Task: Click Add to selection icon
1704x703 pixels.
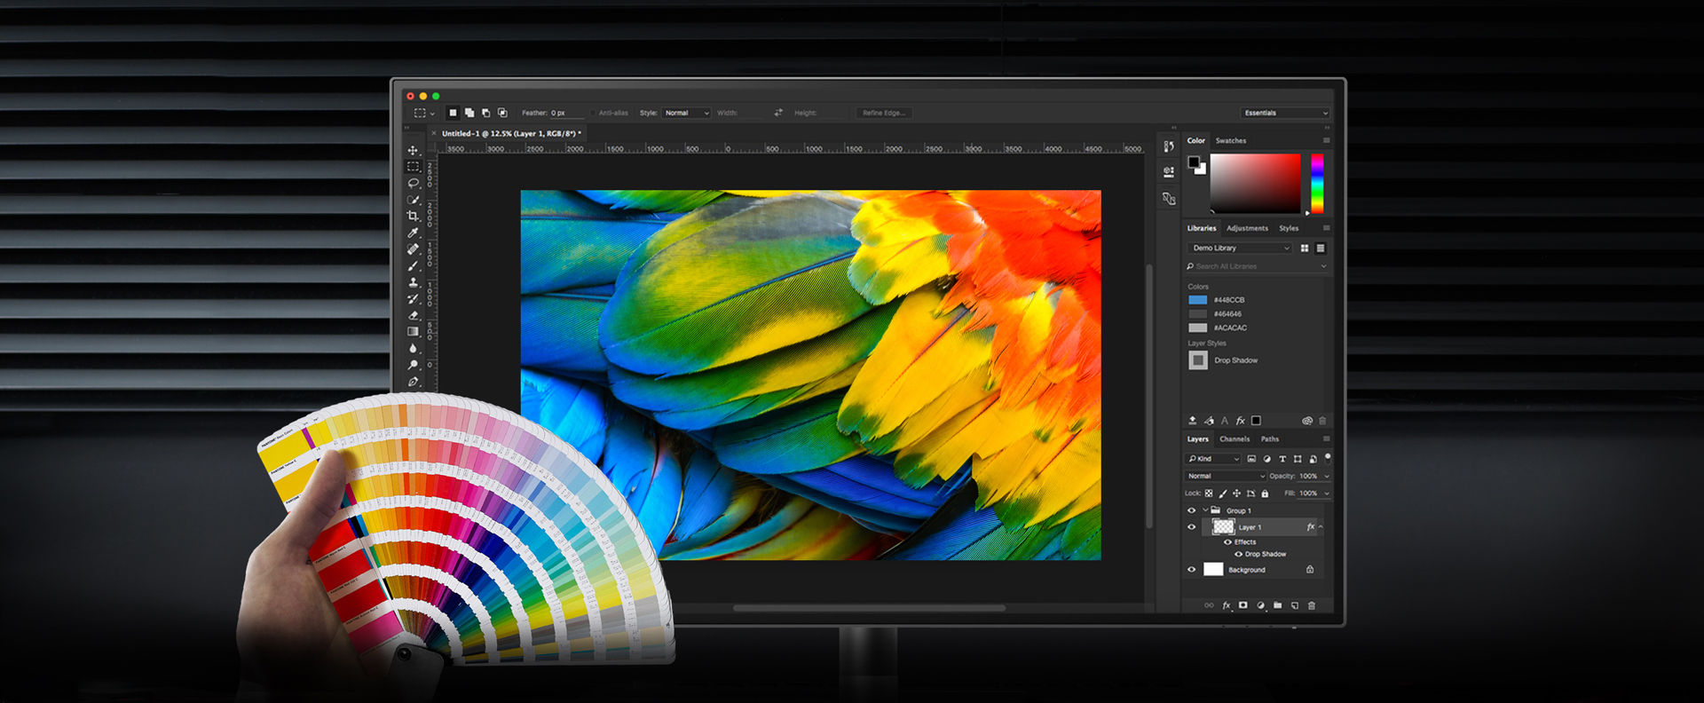Action: click(x=469, y=113)
